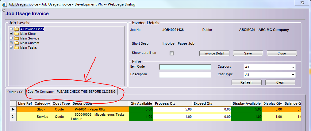
Task: Click the dialog title bar page icon
Action: pos(4,4)
